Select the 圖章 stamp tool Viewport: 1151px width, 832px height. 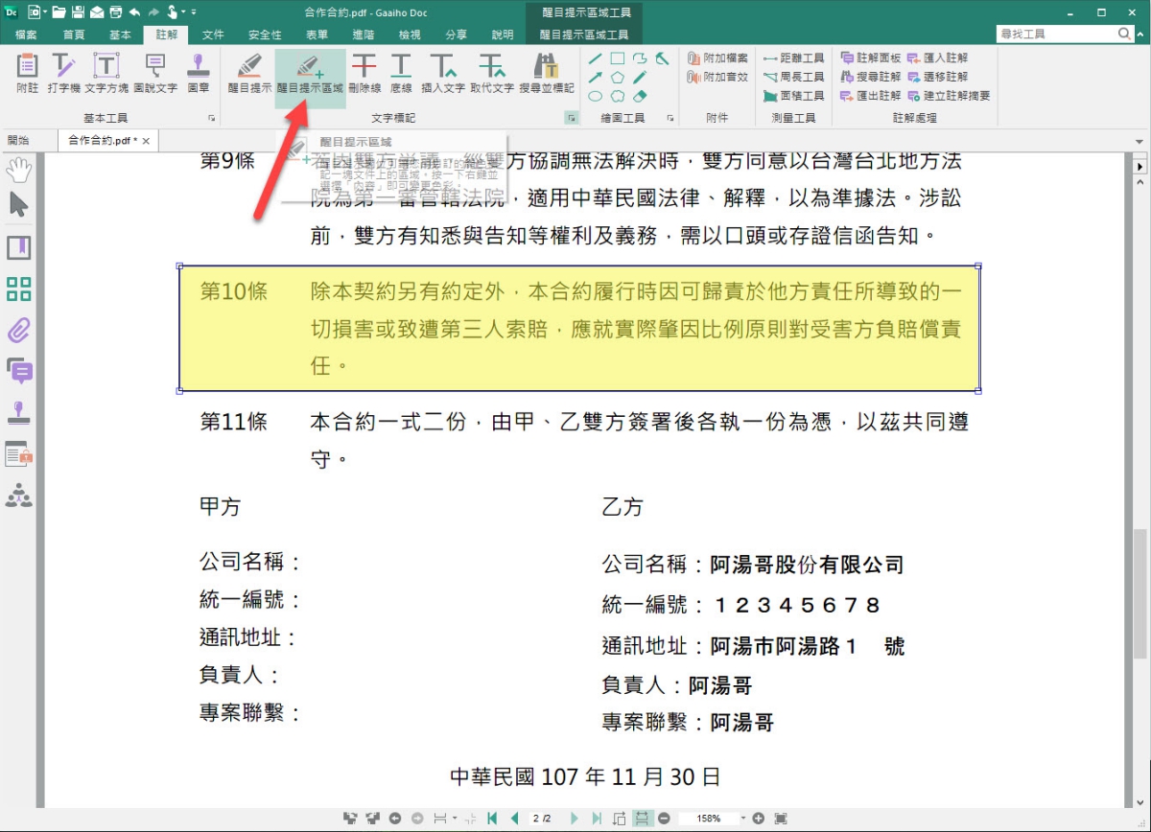coord(199,73)
